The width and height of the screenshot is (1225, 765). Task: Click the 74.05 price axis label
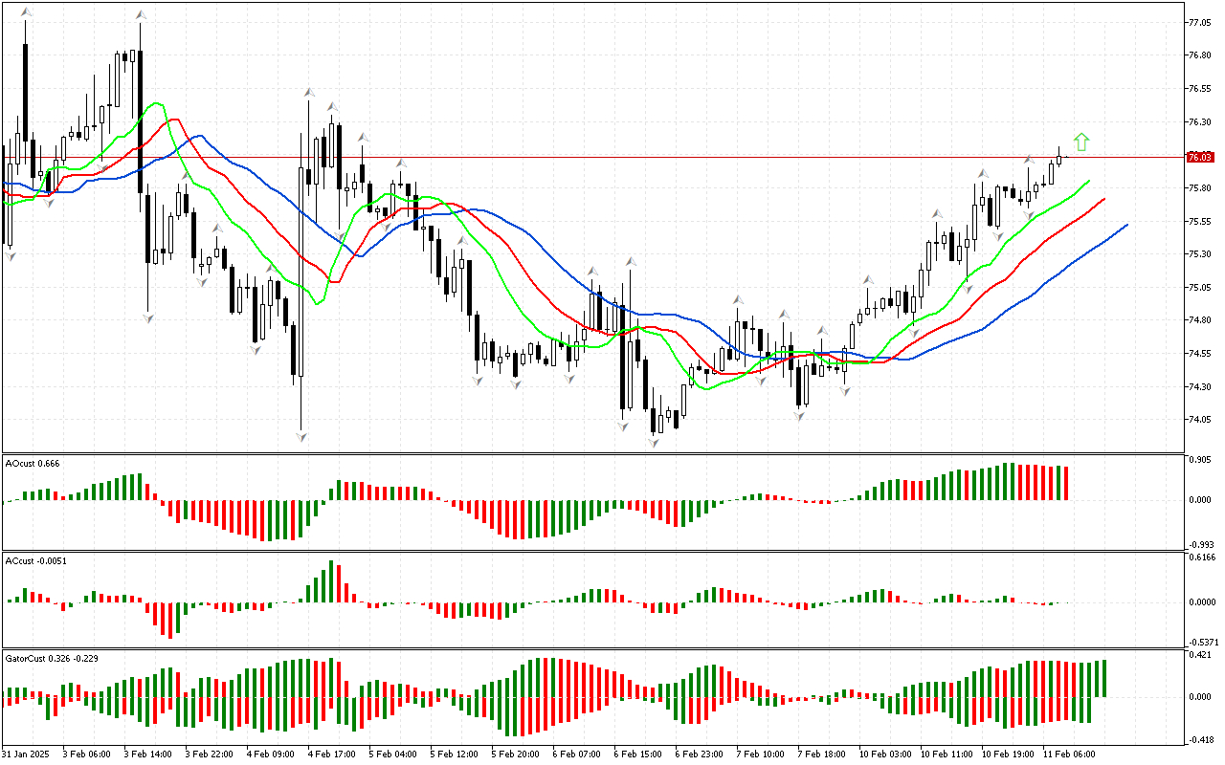1199,420
